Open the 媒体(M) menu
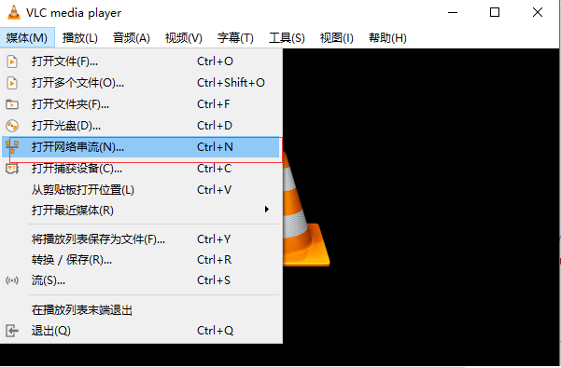Screen dimensions: 561x368 tap(27, 38)
